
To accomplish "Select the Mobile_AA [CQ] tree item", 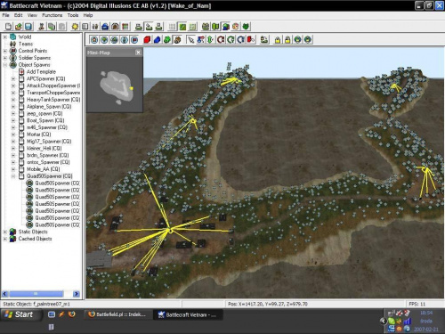I will pos(44,169).
